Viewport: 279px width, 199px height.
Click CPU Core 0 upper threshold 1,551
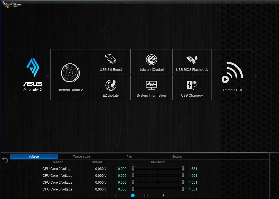tap(193, 169)
